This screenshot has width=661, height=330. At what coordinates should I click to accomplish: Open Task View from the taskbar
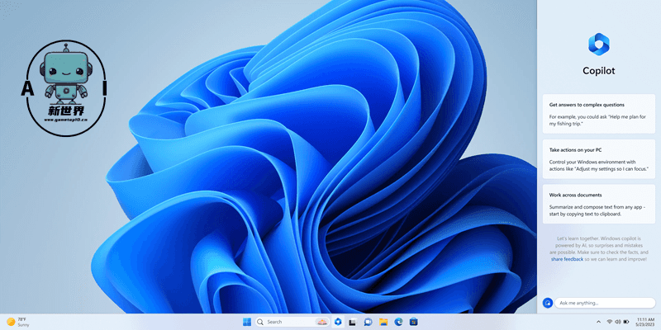click(352, 322)
